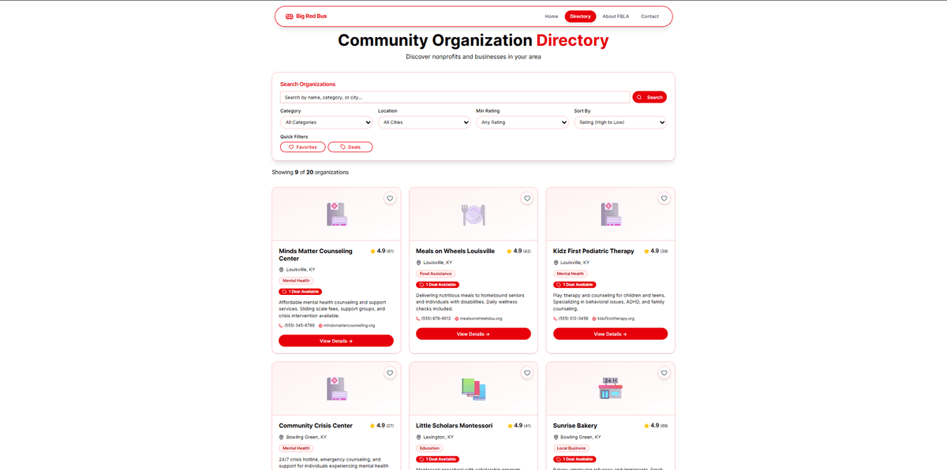
Task: Click View Details for Meals on Wheels Louisville
Action: tap(473, 334)
